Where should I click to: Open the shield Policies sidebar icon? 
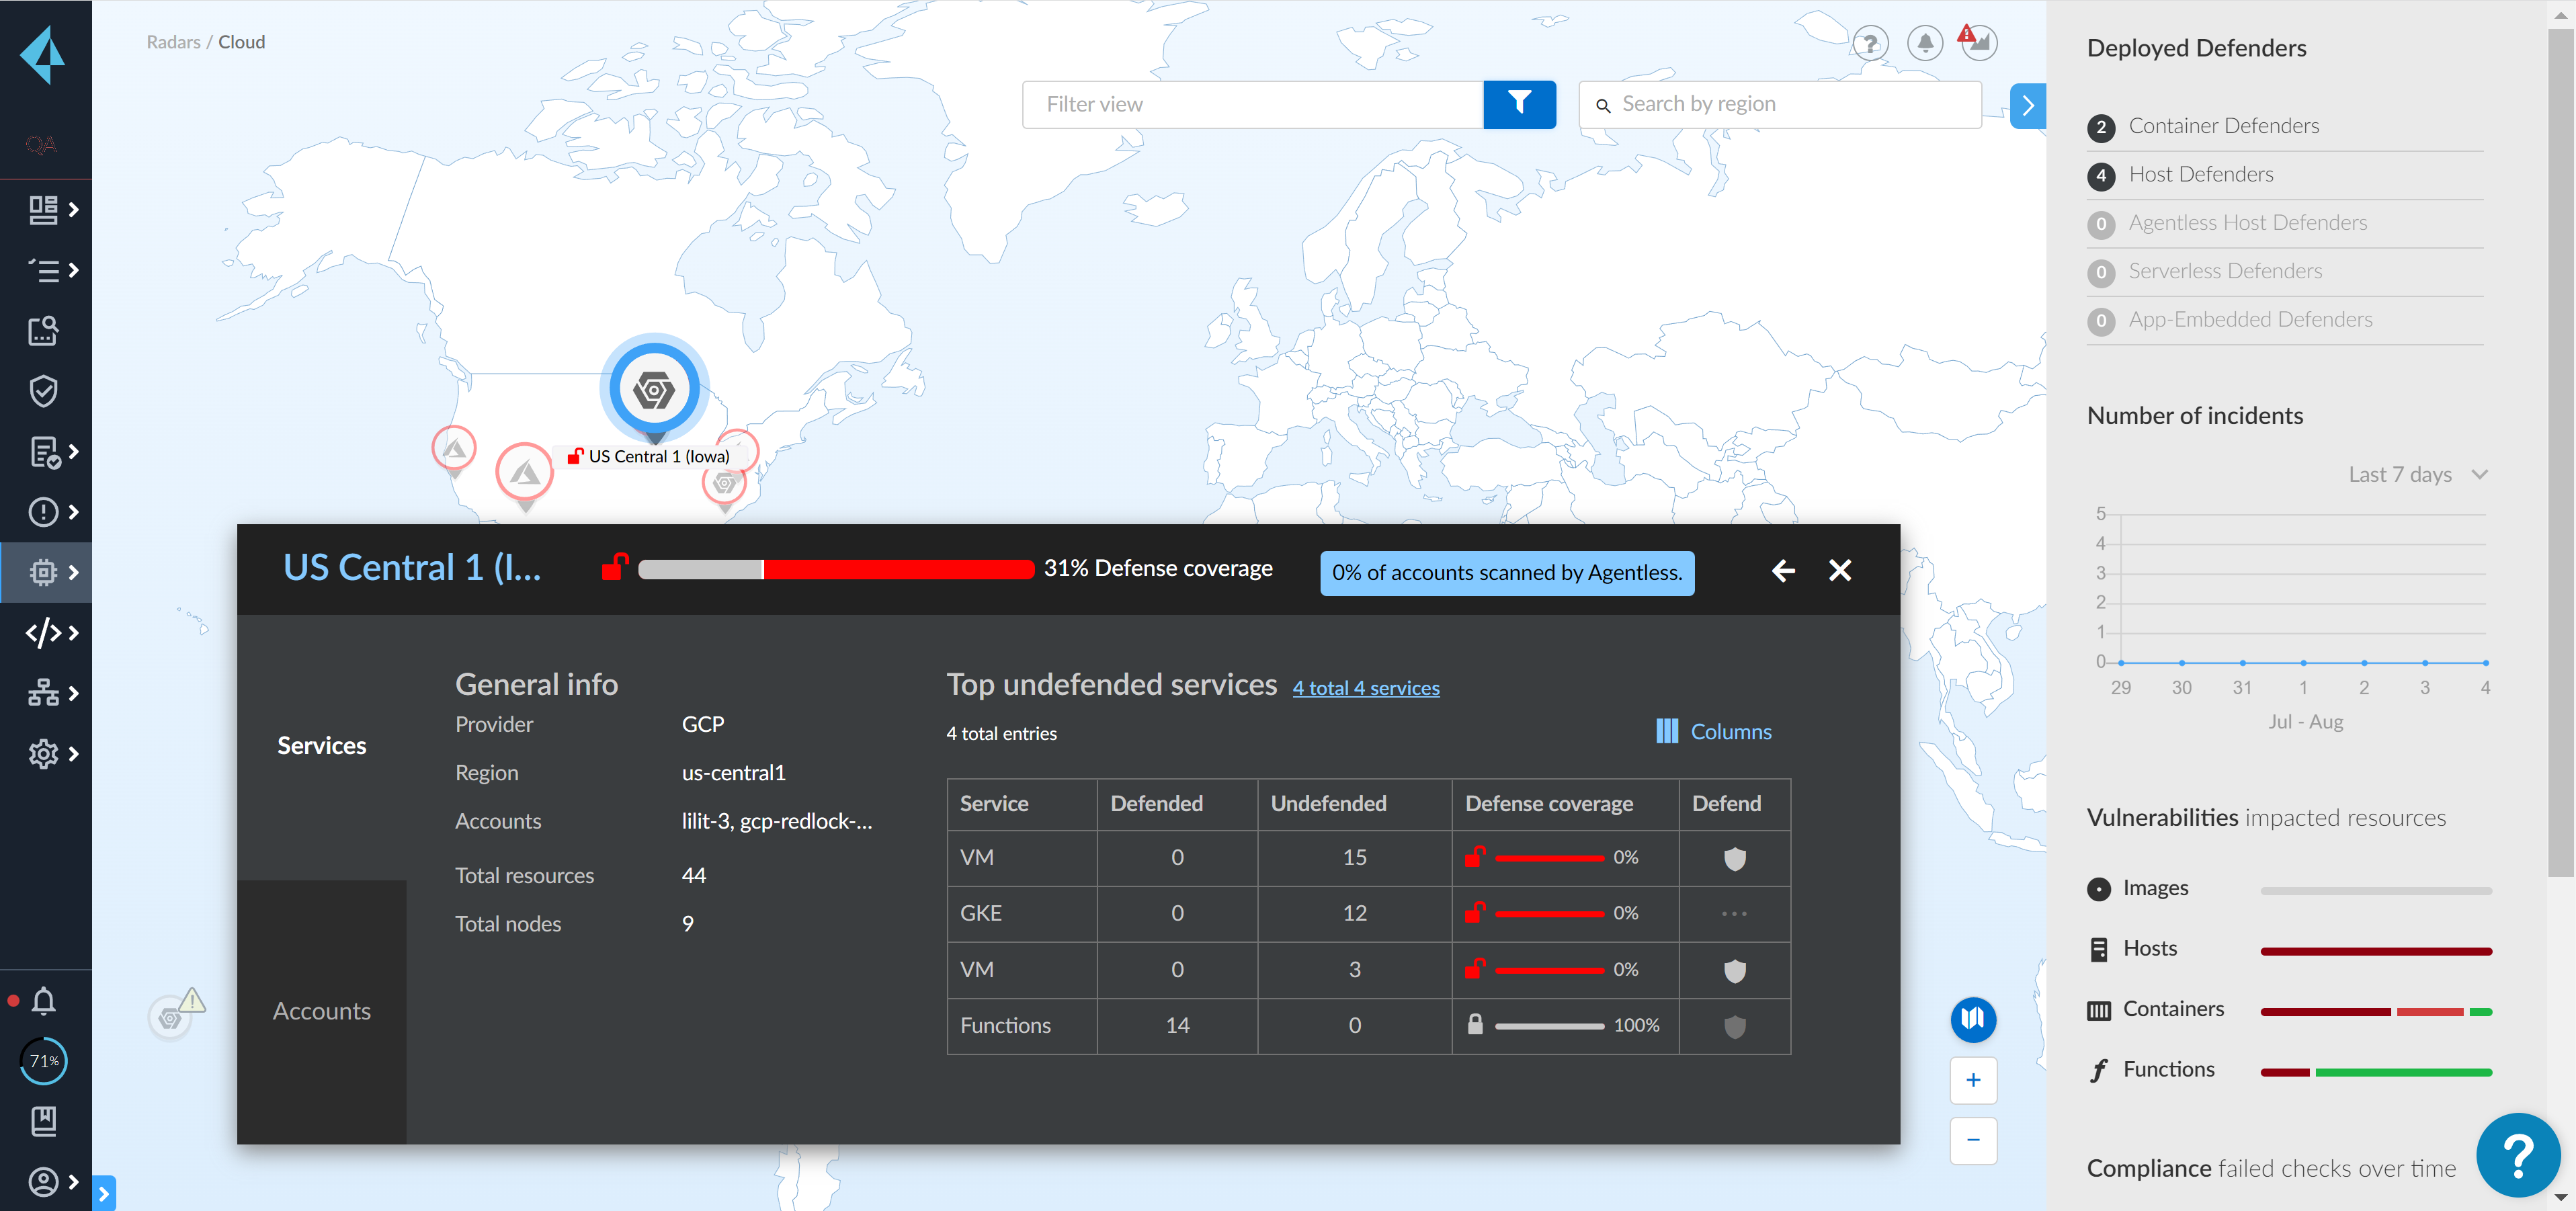point(43,391)
